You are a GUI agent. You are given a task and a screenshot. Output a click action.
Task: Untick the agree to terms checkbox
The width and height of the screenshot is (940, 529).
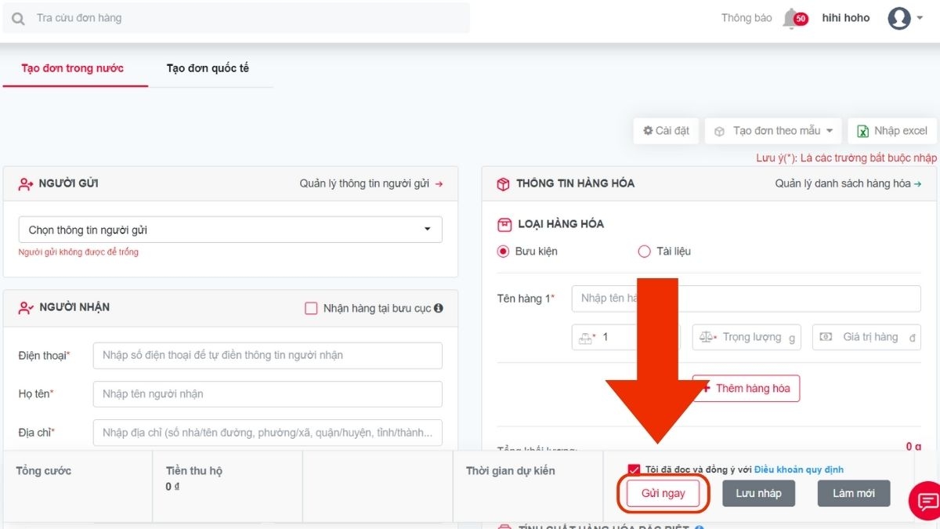pyautogui.click(x=634, y=469)
